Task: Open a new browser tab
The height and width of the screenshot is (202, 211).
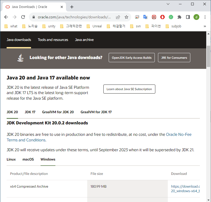Action: point(72,7)
